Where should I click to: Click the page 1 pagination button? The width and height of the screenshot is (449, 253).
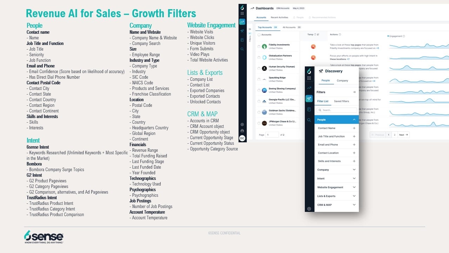(389, 135)
